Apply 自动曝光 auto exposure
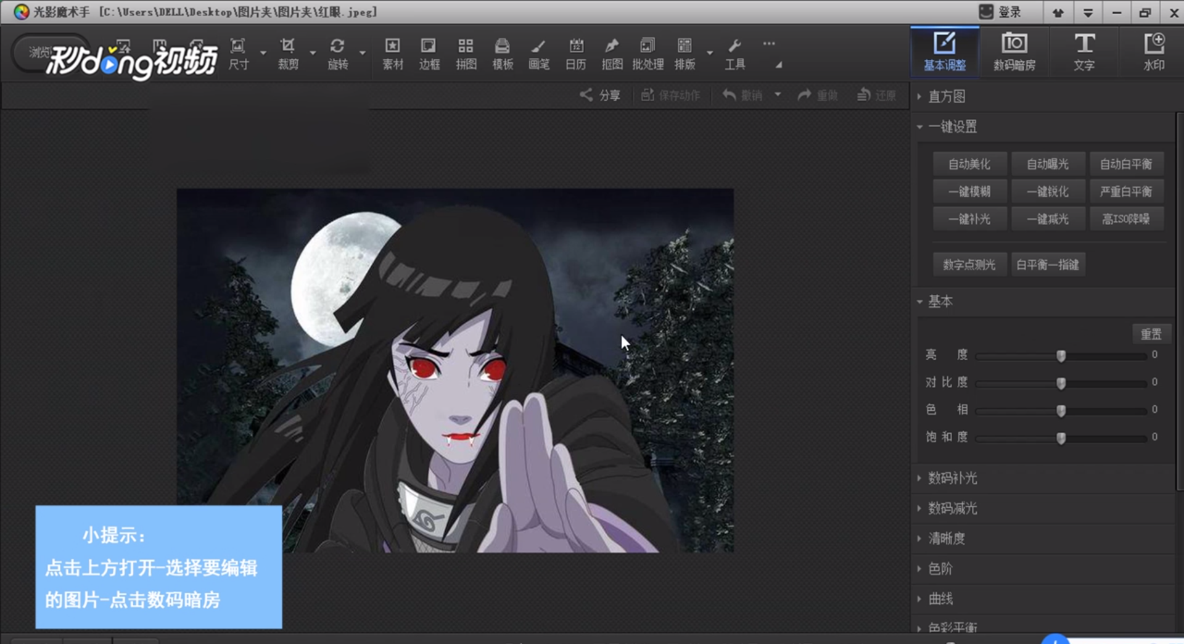1184x644 pixels. [1048, 164]
